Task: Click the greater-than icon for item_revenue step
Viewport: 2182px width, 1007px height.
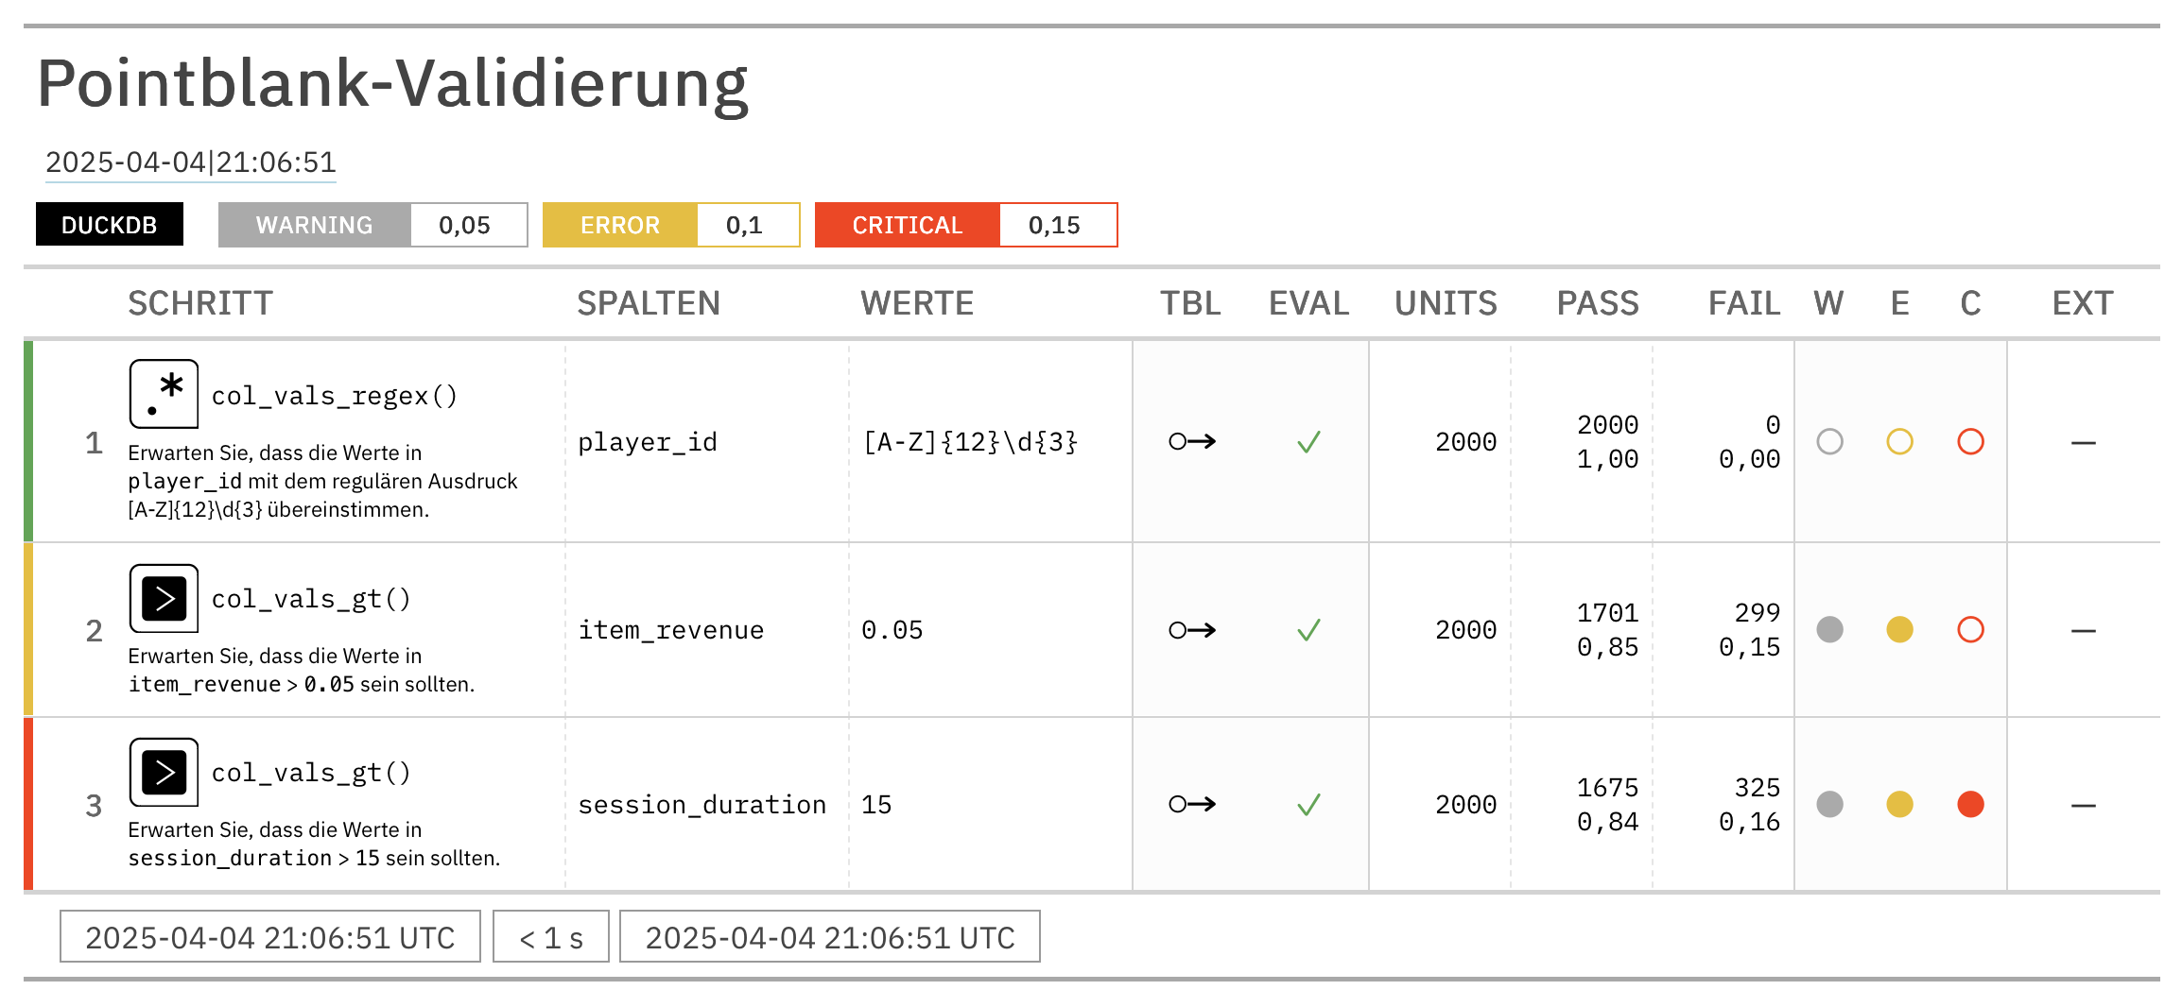Action: click(x=164, y=598)
